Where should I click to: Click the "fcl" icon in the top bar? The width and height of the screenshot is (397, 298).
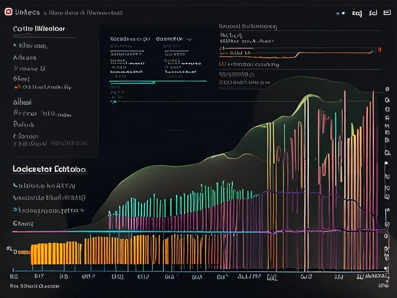(373, 13)
